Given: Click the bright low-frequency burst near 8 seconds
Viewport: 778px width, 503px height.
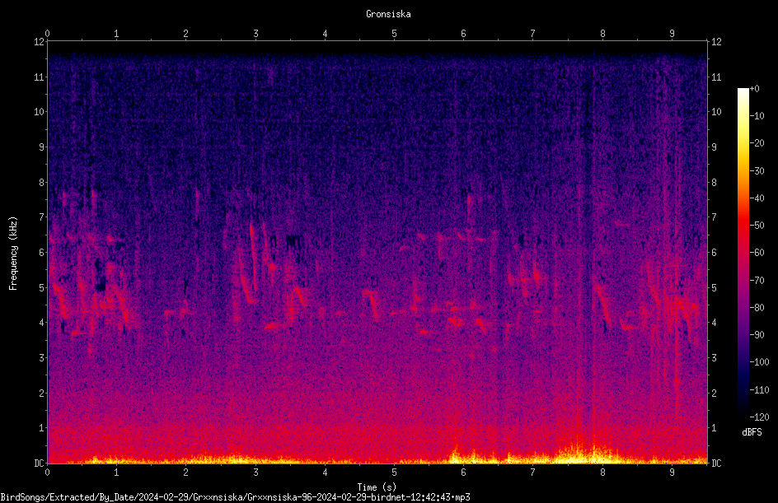Looking at the screenshot, I should click(585, 452).
